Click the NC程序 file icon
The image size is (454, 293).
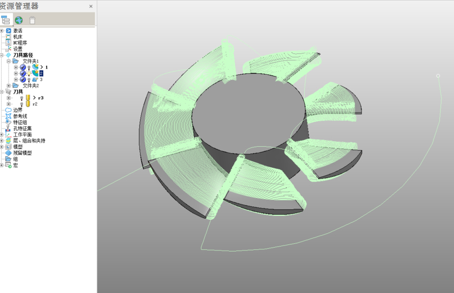(x=9, y=43)
